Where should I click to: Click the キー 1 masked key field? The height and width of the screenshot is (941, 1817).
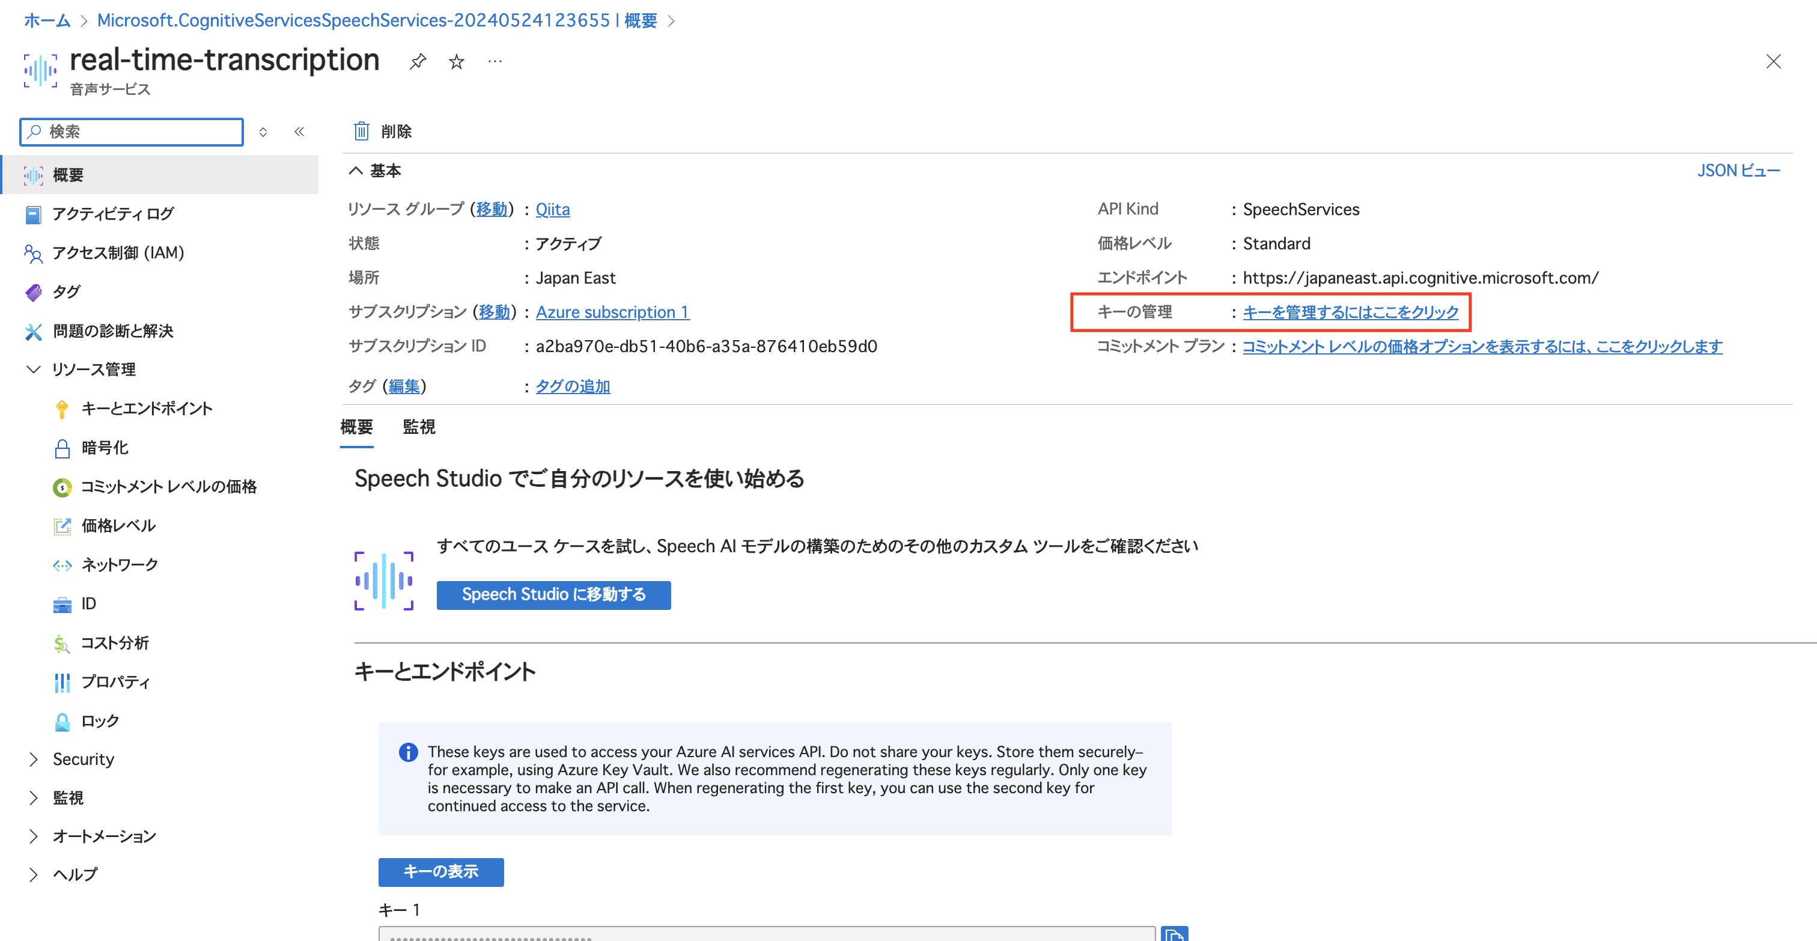point(767,934)
